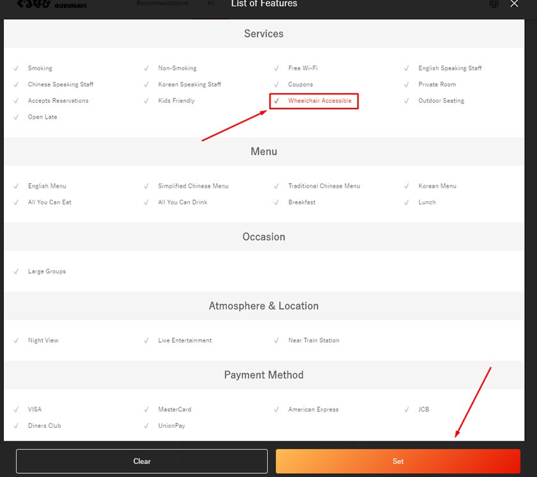Image resolution: width=537 pixels, height=477 pixels.
Task: Select the English Menu option
Action: point(40,186)
